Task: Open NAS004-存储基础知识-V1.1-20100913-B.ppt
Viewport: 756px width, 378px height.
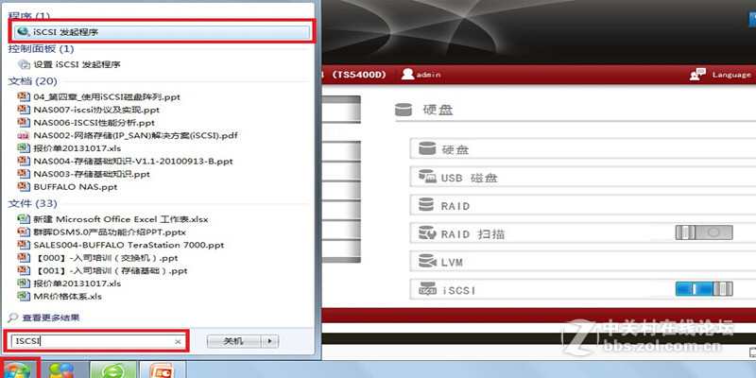Action: pyautogui.click(x=133, y=161)
